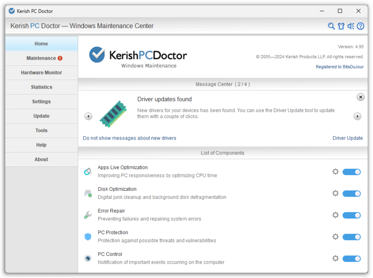Open the search magnifier icon in header
Viewport: 373px width, 278px height.
point(331,26)
